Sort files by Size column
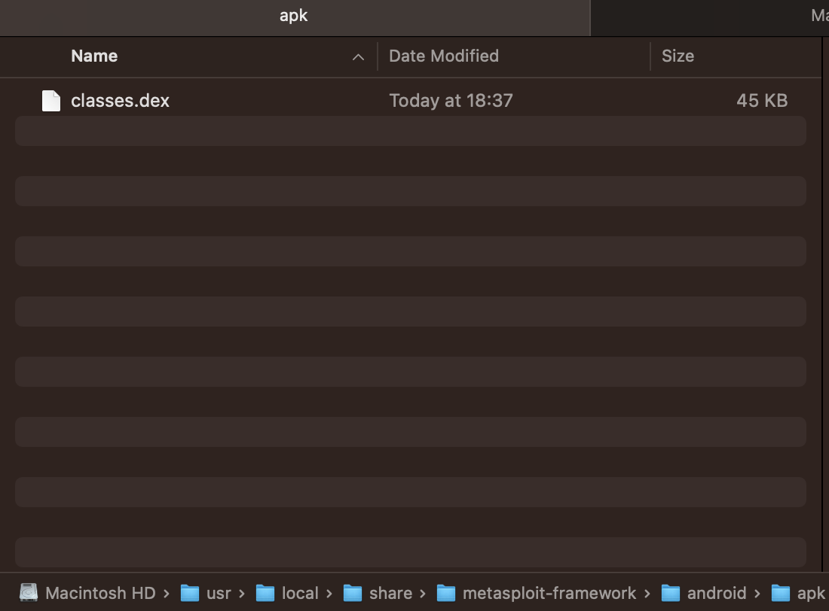This screenshot has height=611, width=829. pyautogui.click(x=678, y=56)
